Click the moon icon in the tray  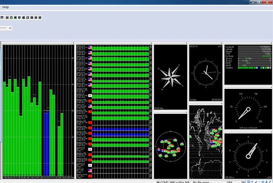pos(256,182)
